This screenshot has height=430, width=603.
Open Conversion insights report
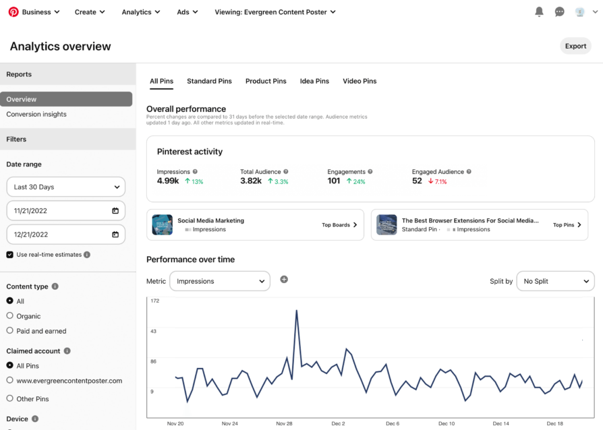(36, 115)
